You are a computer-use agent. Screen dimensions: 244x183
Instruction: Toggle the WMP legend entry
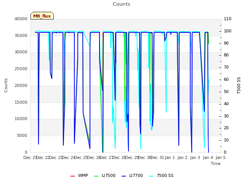[x=79, y=175]
